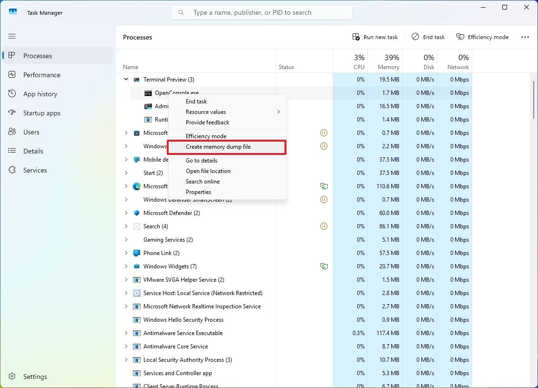Click the pause status icon next to Search
The height and width of the screenshot is (388, 538).
[x=324, y=226]
